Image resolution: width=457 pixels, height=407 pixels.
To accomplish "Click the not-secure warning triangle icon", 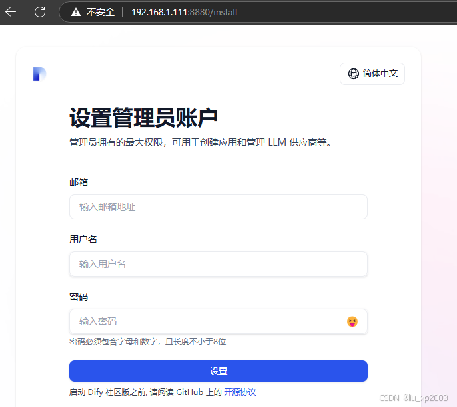I will pos(76,12).
